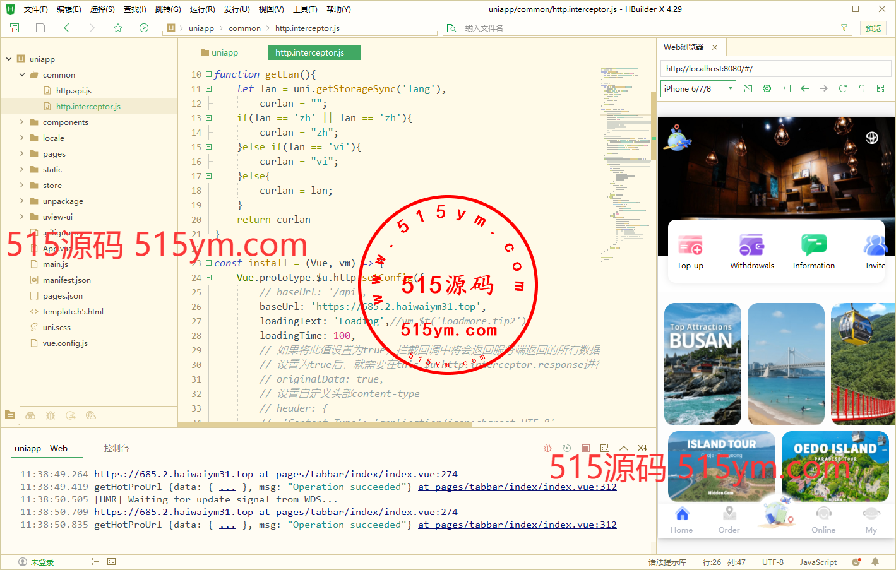Screen dimensions: 896x570
Task: Click the Run play icon in toolbar
Action: (144, 28)
